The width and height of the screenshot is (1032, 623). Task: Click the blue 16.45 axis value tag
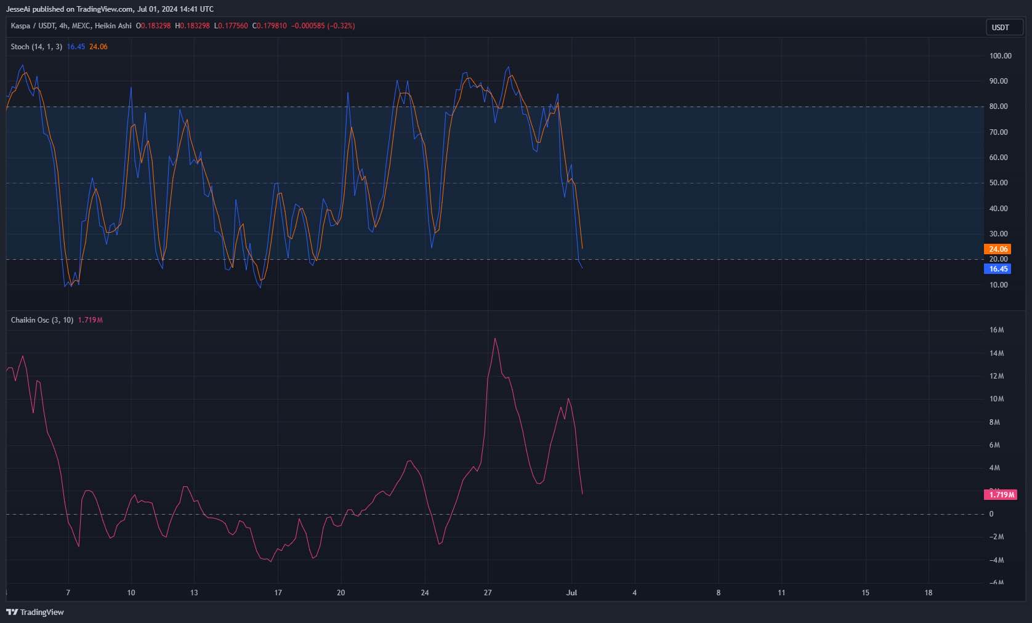(998, 269)
